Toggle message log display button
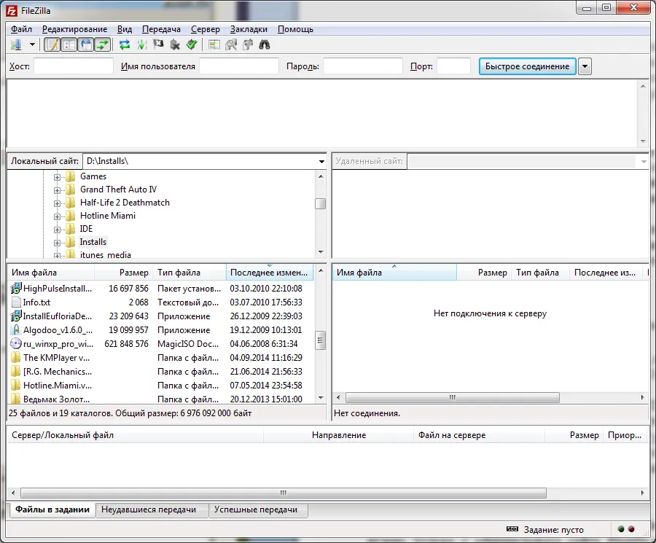 pos(52,44)
